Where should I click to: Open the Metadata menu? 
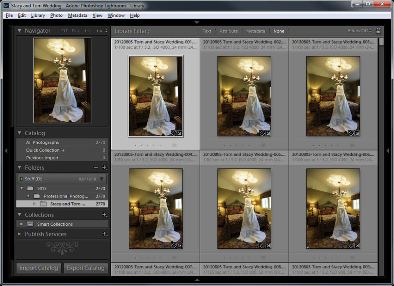pyautogui.click(x=78, y=15)
